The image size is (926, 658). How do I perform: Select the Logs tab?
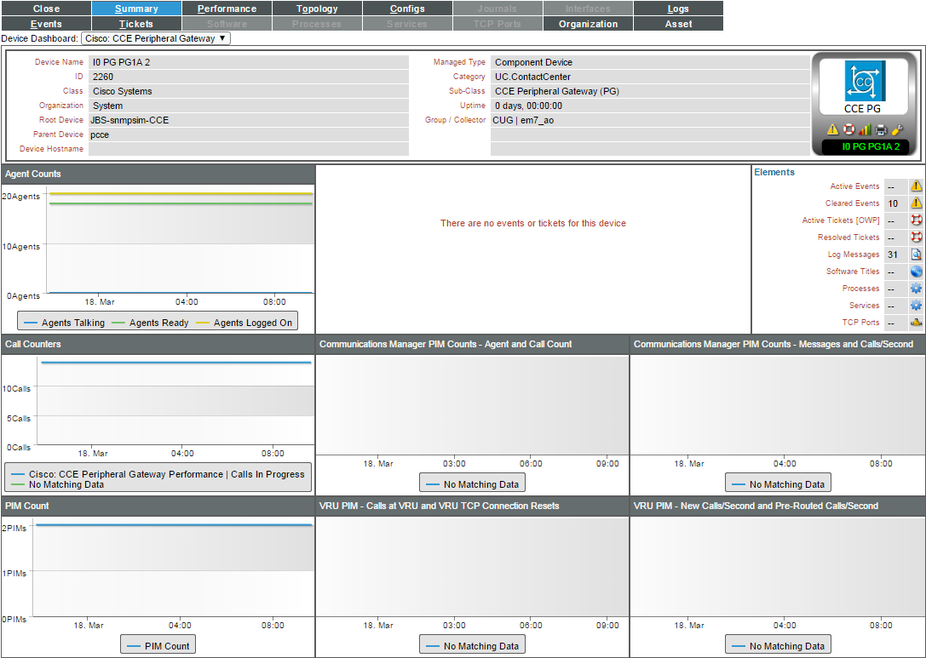(678, 9)
